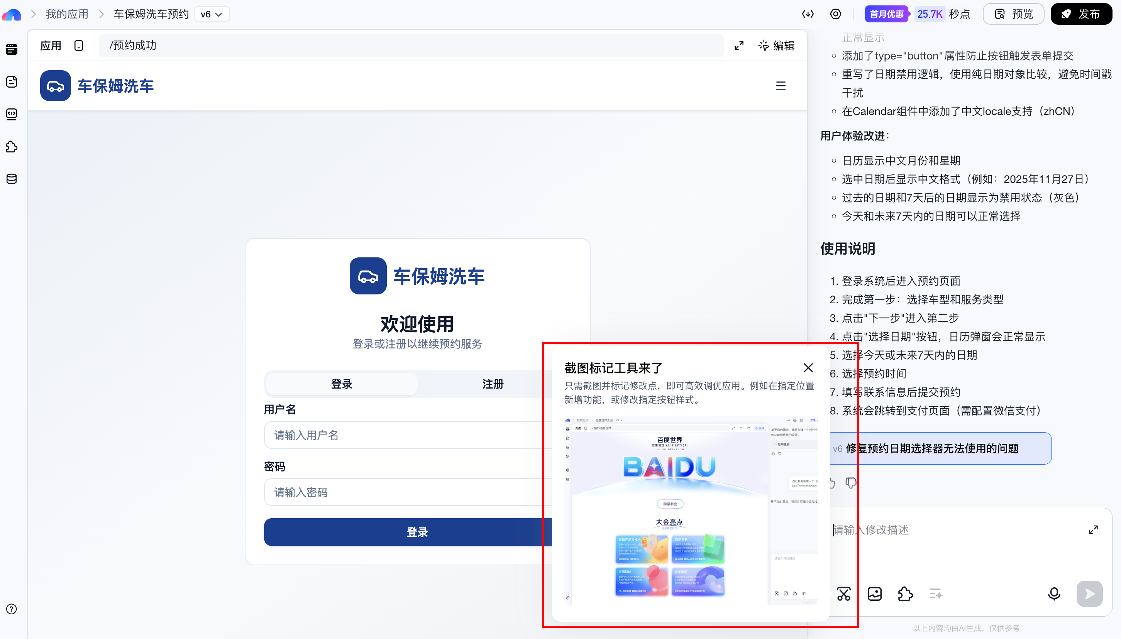Click the 预览 preview button

click(x=1013, y=14)
